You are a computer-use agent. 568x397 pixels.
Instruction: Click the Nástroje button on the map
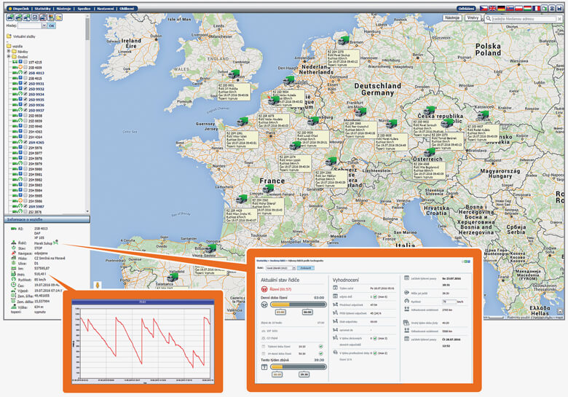coord(452,17)
